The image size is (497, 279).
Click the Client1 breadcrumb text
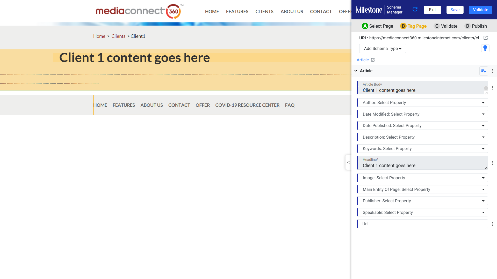tap(138, 36)
